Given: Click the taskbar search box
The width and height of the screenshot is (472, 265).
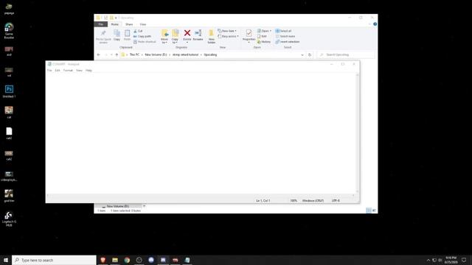Looking at the screenshot, I should pyautogui.click(x=54, y=260).
